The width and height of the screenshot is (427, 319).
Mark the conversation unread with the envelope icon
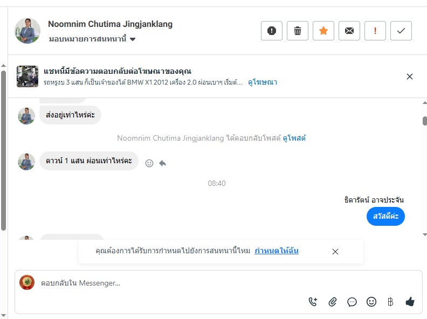point(349,31)
